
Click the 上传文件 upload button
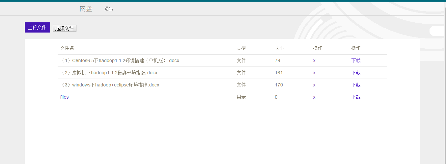[x=37, y=28]
